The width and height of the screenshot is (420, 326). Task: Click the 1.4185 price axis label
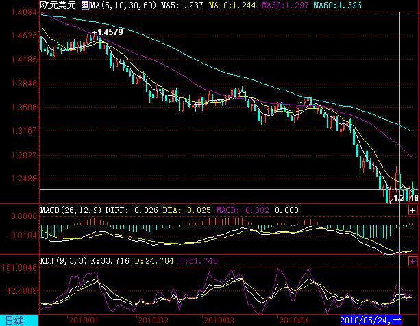coord(24,60)
